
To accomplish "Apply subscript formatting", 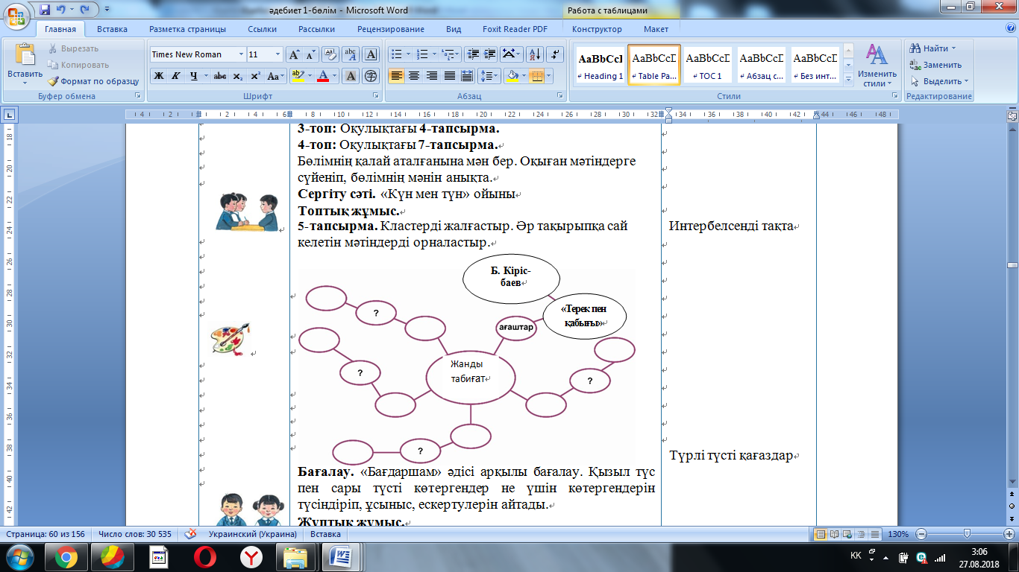I will pos(237,76).
